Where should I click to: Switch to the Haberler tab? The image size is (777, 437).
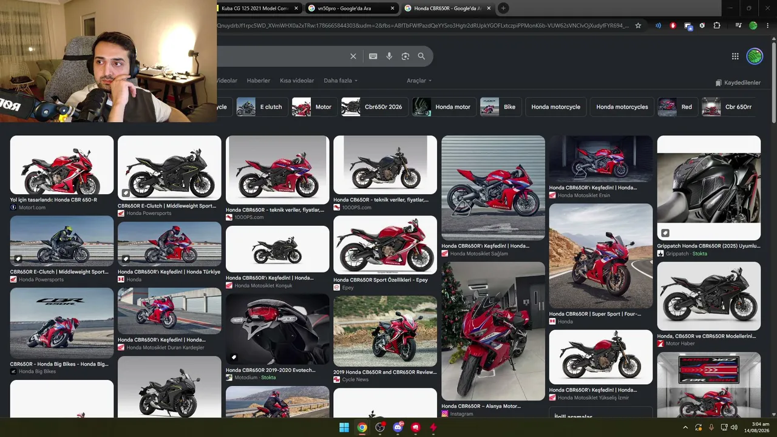point(259,81)
